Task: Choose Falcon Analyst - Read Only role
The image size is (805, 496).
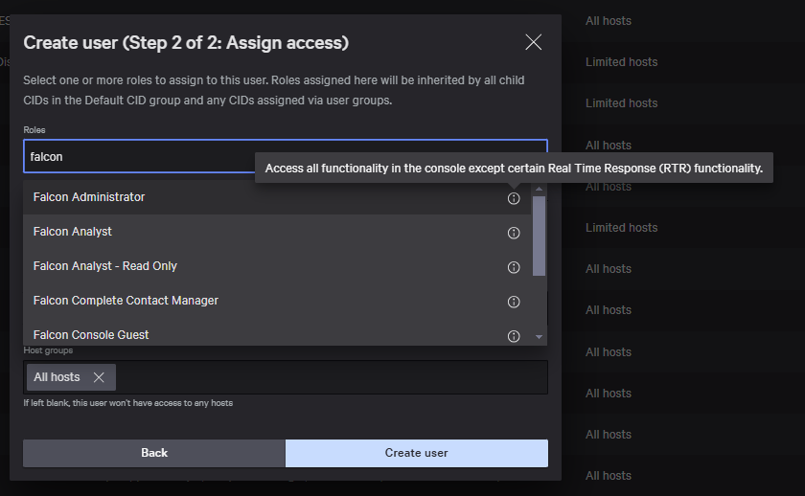Action: (277, 266)
